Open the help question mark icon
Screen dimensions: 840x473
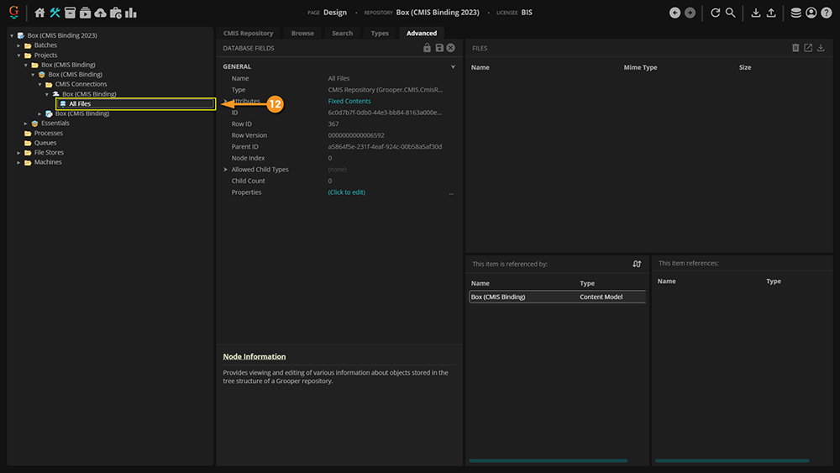[x=826, y=13]
